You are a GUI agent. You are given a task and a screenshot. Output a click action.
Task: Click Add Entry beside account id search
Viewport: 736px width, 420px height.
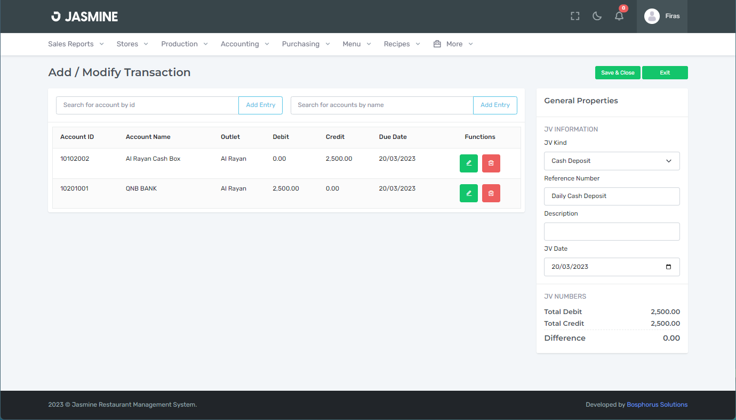(260, 105)
